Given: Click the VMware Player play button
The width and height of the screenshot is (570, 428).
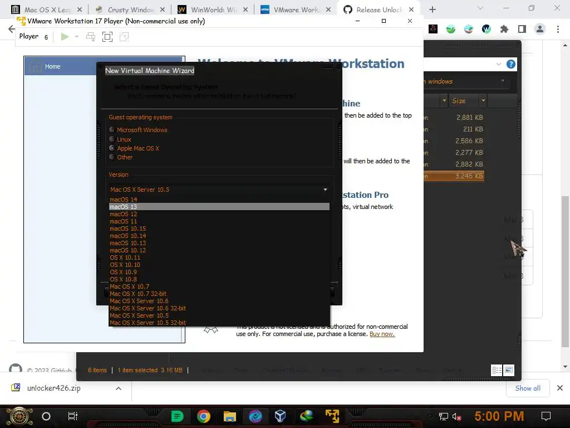Looking at the screenshot, I should 65,36.
